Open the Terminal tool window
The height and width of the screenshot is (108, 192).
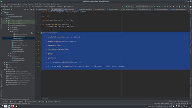click(x=13, y=101)
